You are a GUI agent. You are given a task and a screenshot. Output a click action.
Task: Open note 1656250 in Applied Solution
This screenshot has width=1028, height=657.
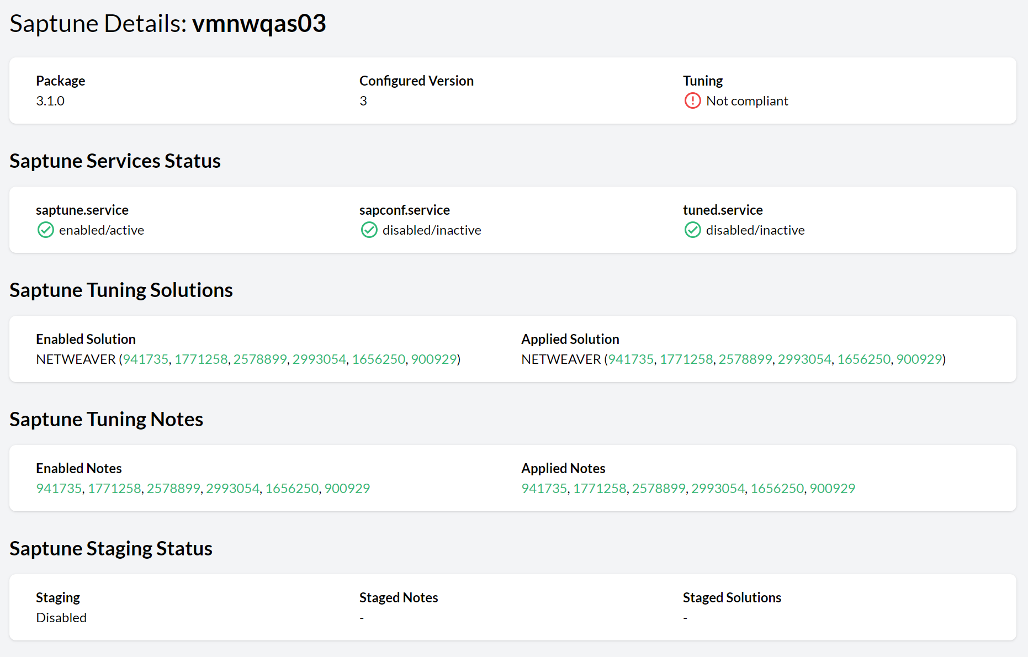tap(863, 359)
